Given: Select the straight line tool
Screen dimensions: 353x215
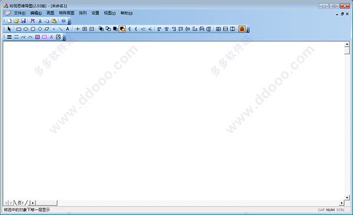Looking at the screenshot, I should tap(61, 29).
